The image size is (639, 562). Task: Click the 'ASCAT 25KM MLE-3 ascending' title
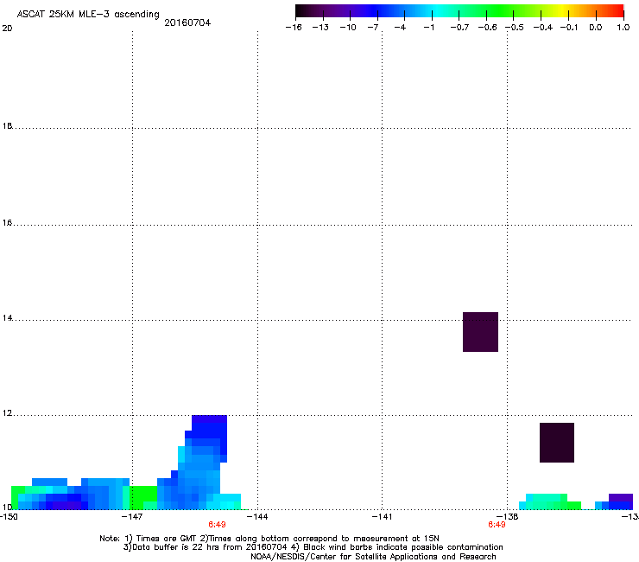coord(88,15)
